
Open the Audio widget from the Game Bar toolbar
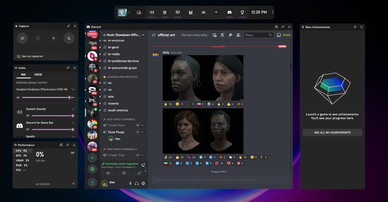coord(152,12)
